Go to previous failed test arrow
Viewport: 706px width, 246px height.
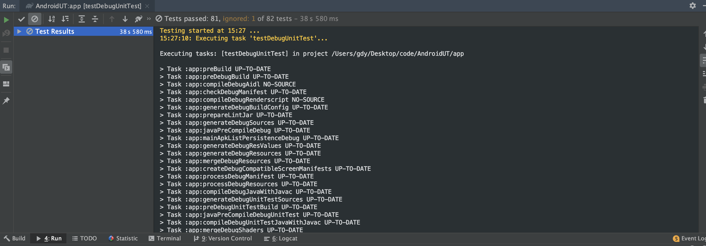pyautogui.click(x=112, y=19)
